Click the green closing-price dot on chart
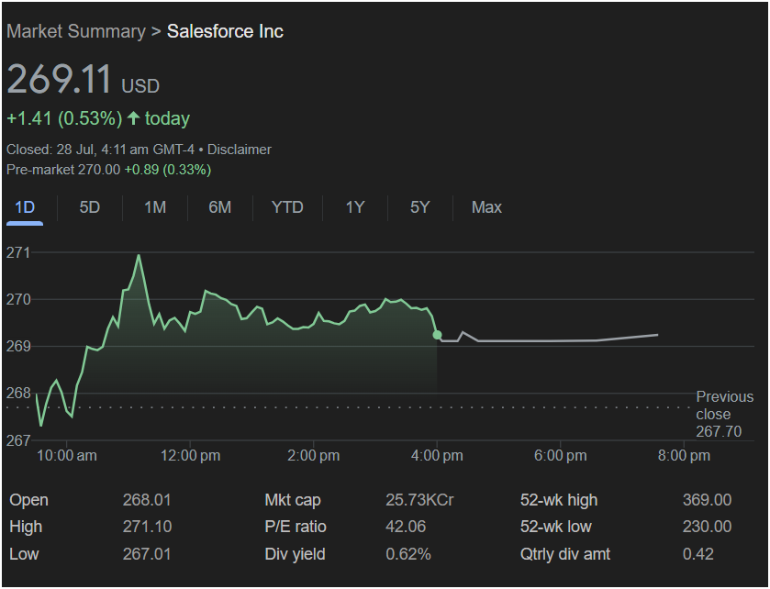The image size is (770, 589). click(x=437, y=335)
